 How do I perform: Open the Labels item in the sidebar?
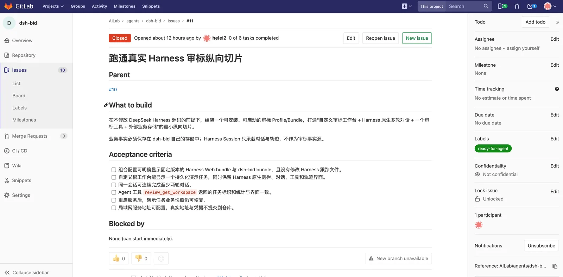coord(19,108)
